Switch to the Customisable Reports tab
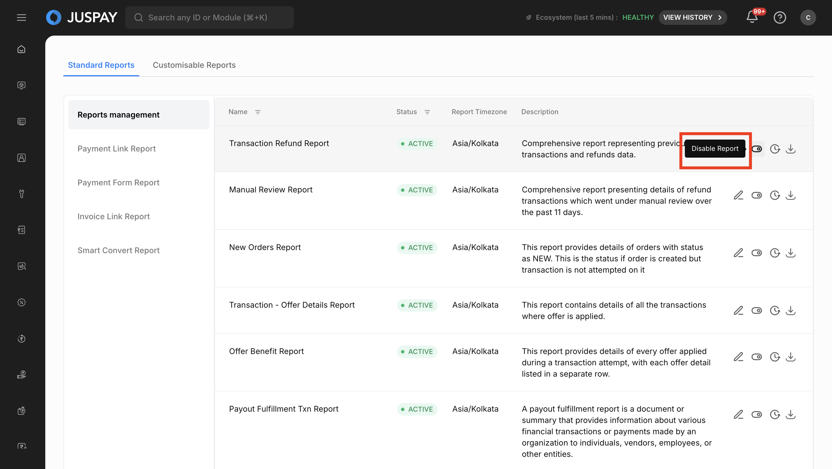Screen dimensions: 832x469 tap(194, 65)
